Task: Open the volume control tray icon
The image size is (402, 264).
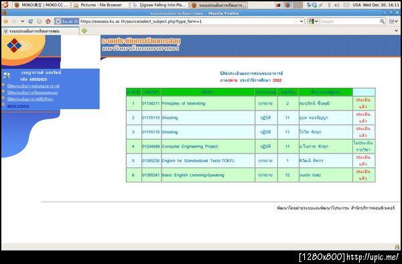Action: pos(337,5)
